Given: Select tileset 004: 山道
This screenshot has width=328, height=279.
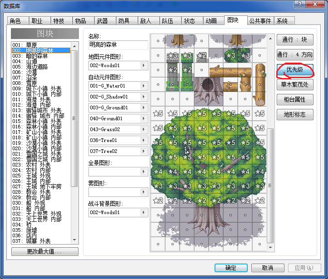Looking at the screenshot, I should pyautogui.click(x=41, y=61).
